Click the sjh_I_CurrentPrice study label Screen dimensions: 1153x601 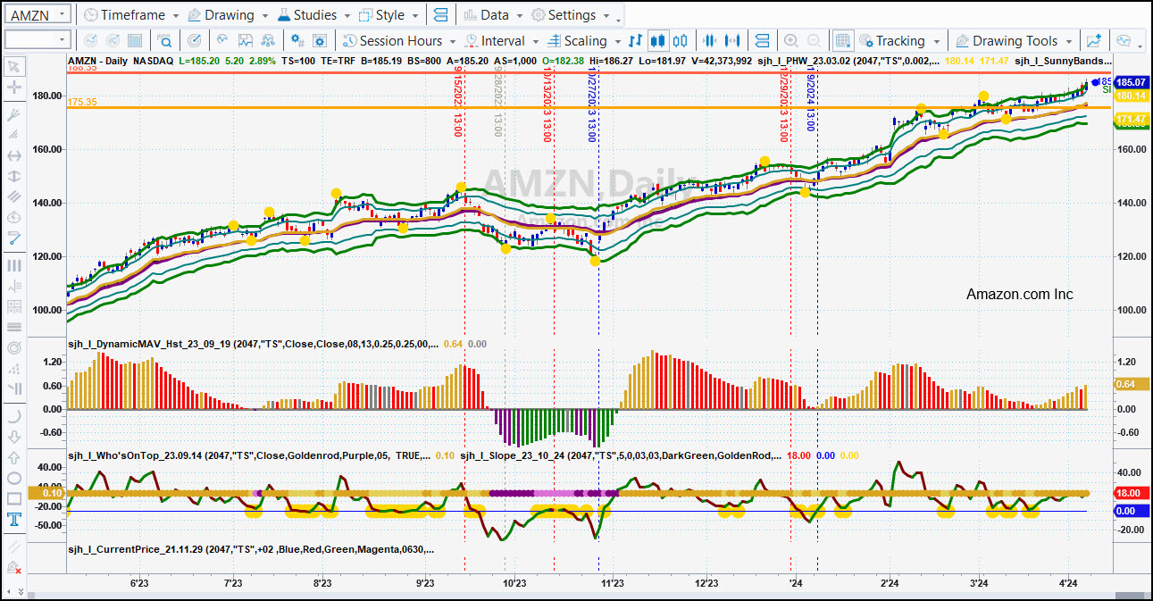(x=251, y=549)
